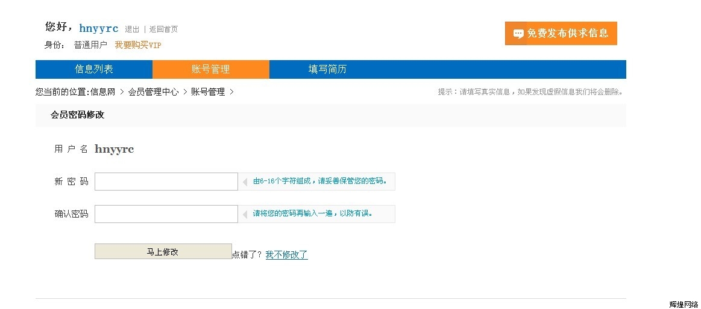Viewport: 701px width, 309px height.
Task: Click 会员管理中心 in the breadcrumb
Action: 153,93
